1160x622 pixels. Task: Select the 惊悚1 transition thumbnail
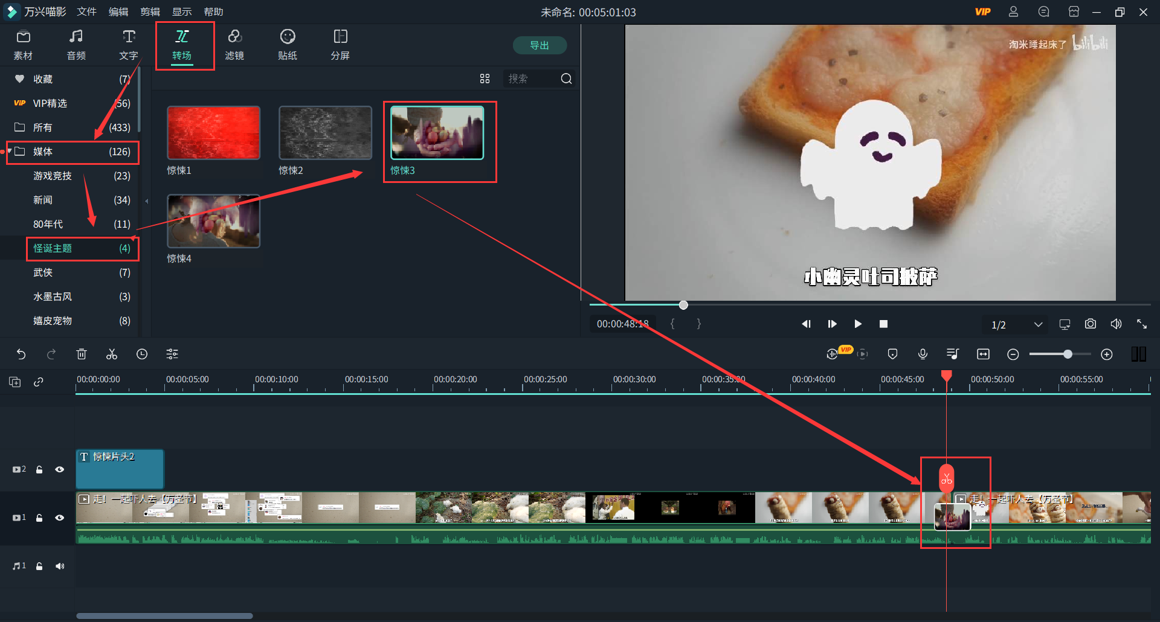(213, 133)
